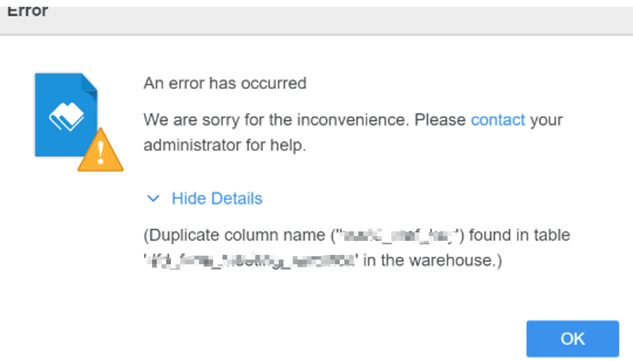Screen dimensions: 633x361
Task: Open the blue contact link
Action: 498,120
